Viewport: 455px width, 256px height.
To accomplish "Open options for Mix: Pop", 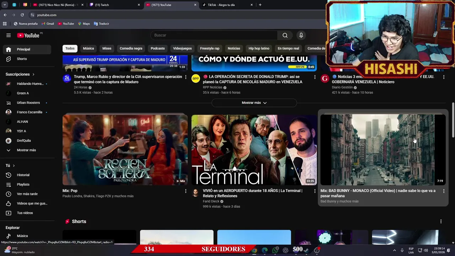I will pyautogui.click(x=186, y=191).
